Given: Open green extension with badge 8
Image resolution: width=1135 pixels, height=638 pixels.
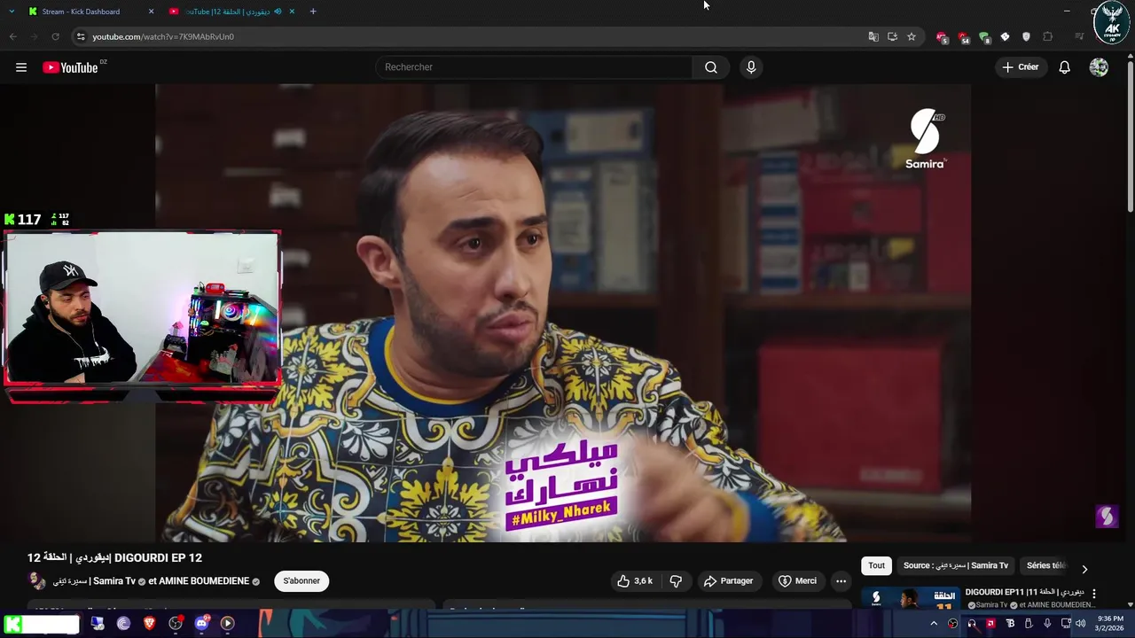Looking at the screenshot, I should click(x=984, y=37).
